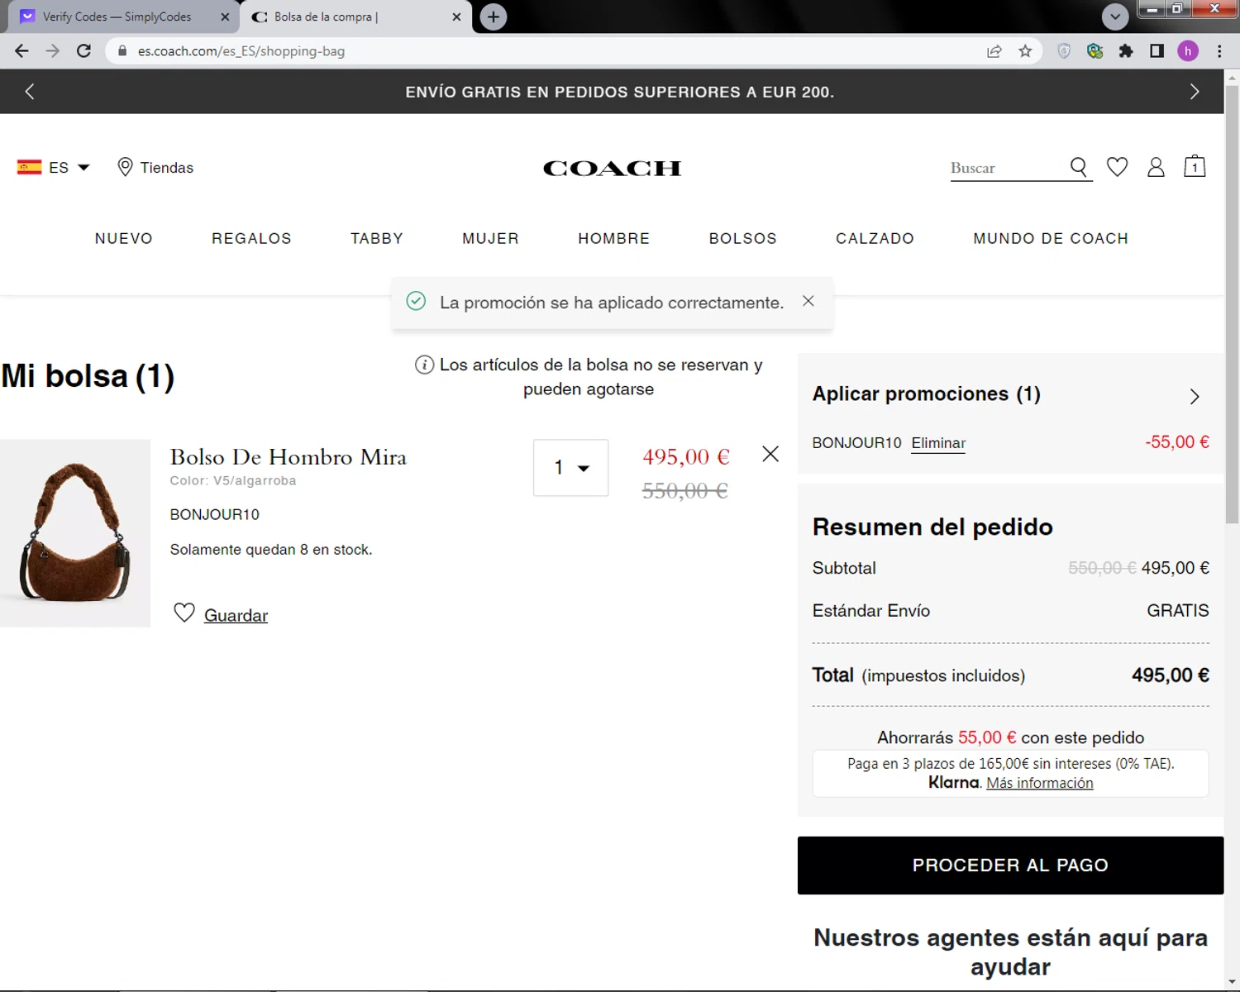Screen dimensions: 1240x992
Task: Open the ES country selector dropdown
Action: 54,168
